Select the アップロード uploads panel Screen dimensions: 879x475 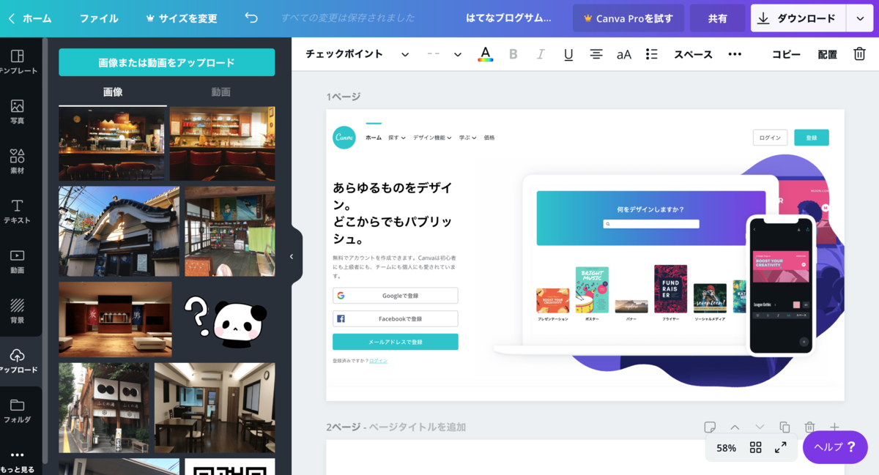pos(18,360)
